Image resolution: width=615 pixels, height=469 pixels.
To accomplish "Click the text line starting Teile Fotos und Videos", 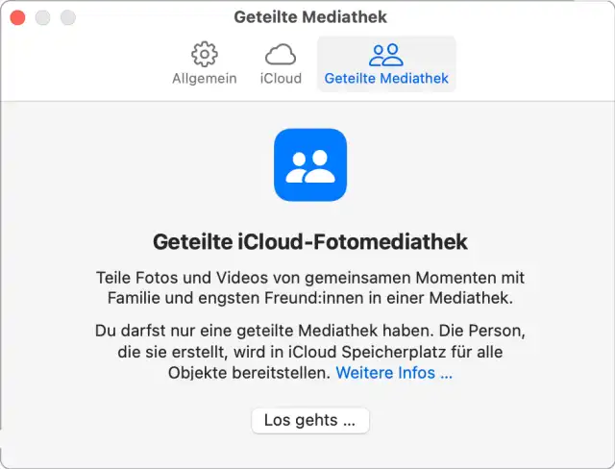I will coord(309,277).
